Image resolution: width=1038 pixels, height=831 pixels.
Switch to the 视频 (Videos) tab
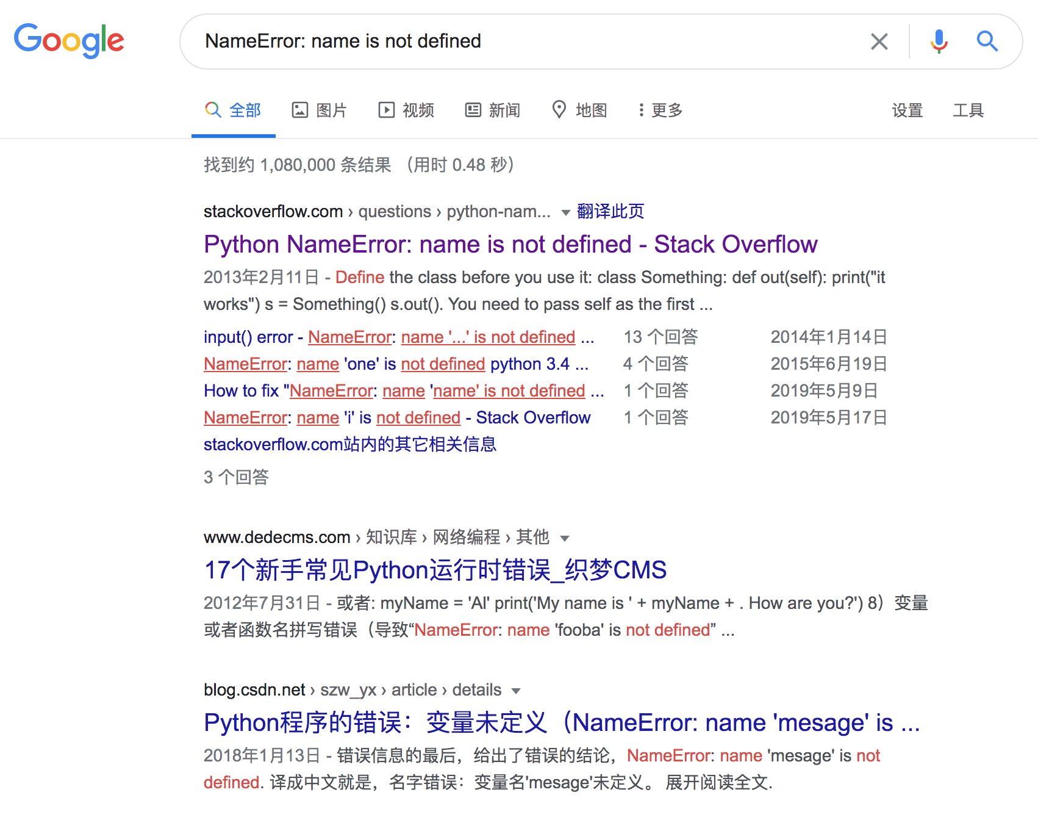406,110
